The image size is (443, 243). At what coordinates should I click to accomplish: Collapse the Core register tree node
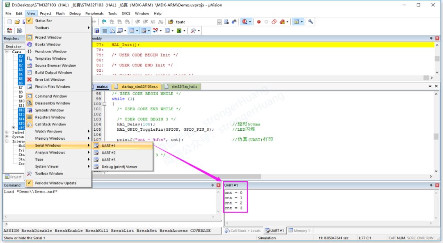pos(7,52)
